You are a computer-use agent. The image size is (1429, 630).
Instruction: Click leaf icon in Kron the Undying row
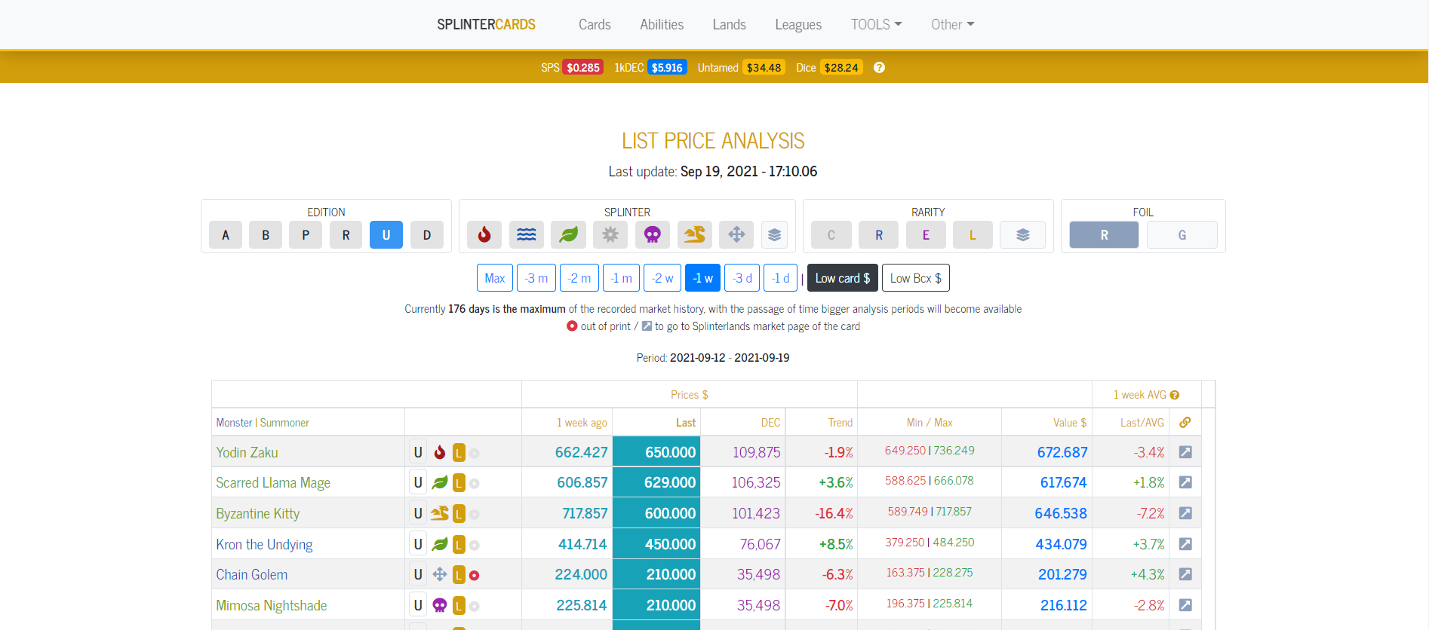click(x=440, y=544)
